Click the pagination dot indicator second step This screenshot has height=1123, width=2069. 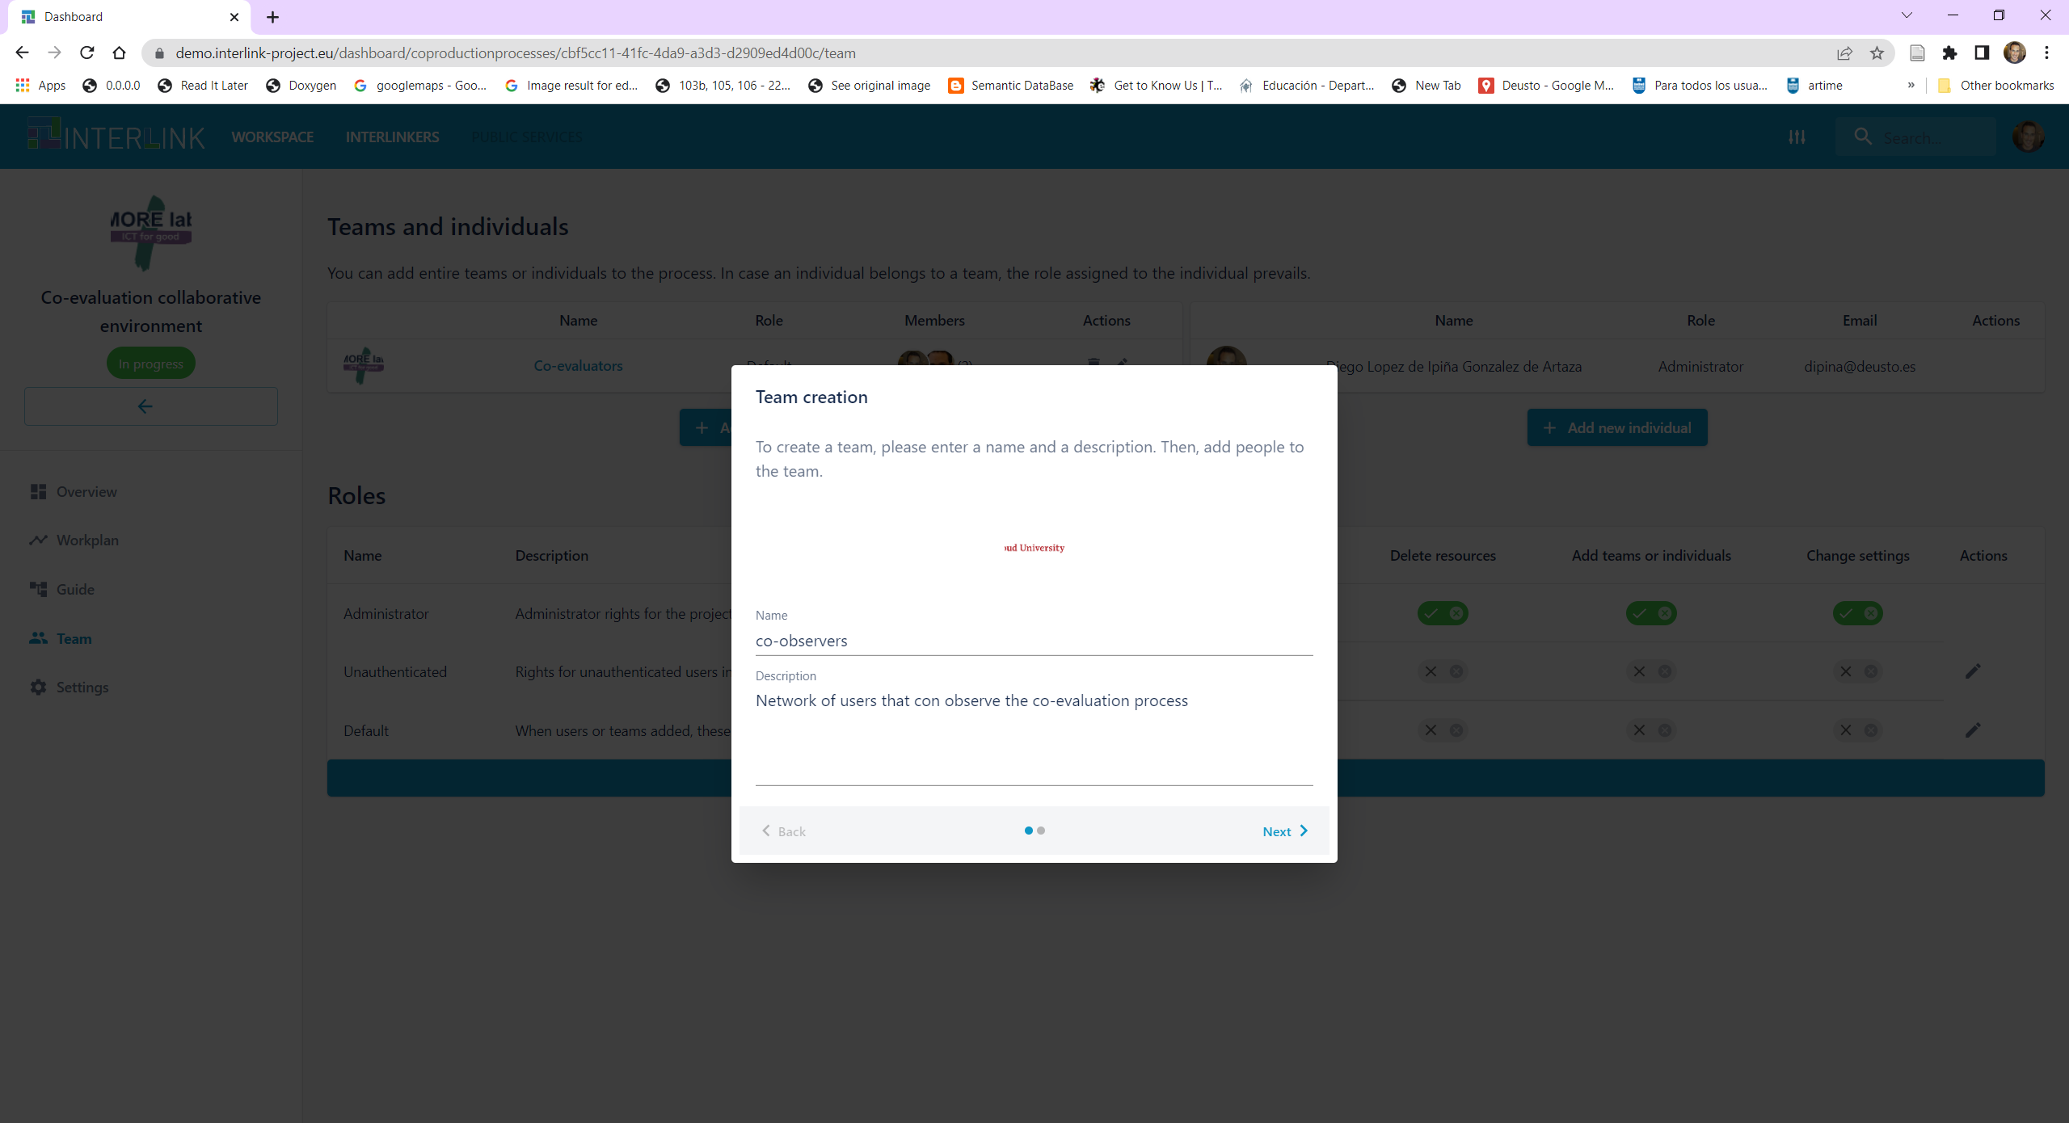[1040, 830]
